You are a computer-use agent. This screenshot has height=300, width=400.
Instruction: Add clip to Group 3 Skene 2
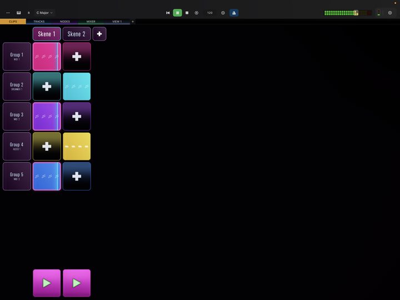pyautogui.click(x=77, y=116)
